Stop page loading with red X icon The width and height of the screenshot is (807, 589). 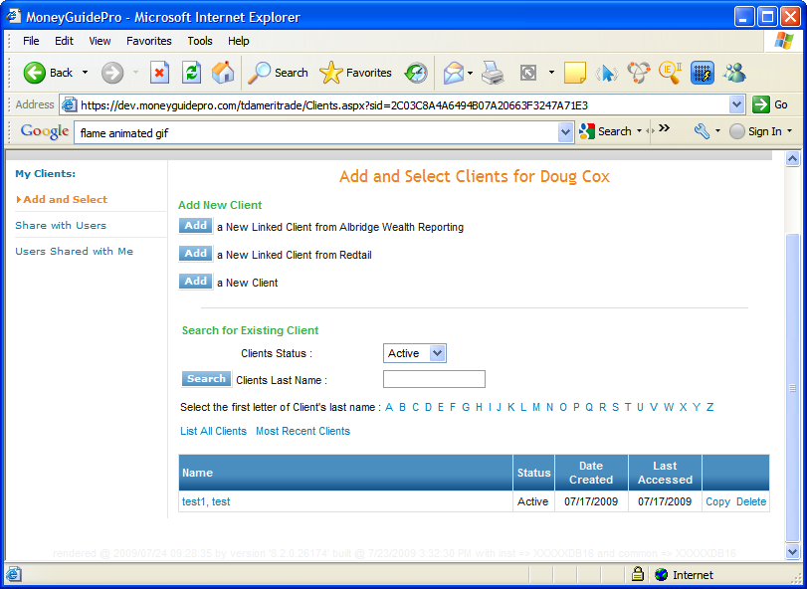pos(159,73)
